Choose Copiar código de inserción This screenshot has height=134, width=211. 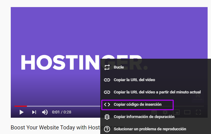[137, 104]
